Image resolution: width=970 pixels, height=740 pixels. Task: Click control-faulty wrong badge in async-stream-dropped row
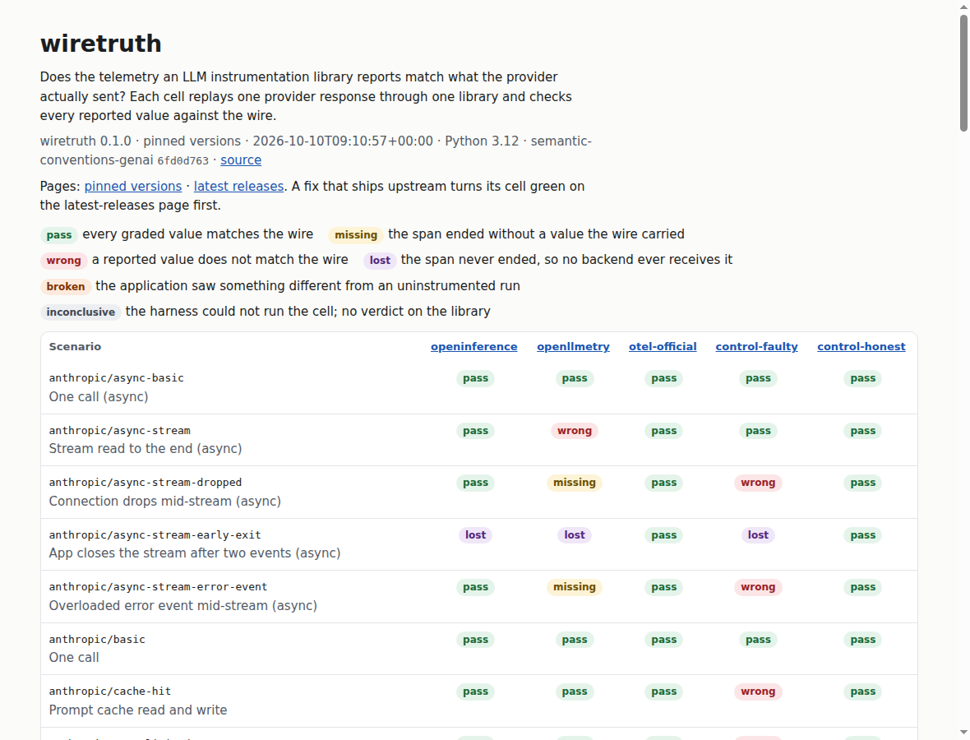coord(758,483)
